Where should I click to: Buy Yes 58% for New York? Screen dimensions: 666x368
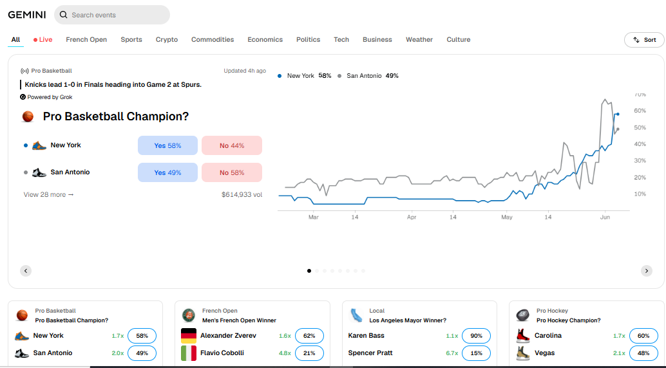(x=167, y=145)
